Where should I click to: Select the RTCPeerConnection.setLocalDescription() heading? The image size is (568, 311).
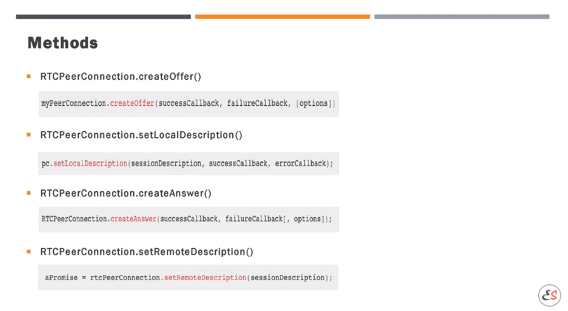coord(141,135)
